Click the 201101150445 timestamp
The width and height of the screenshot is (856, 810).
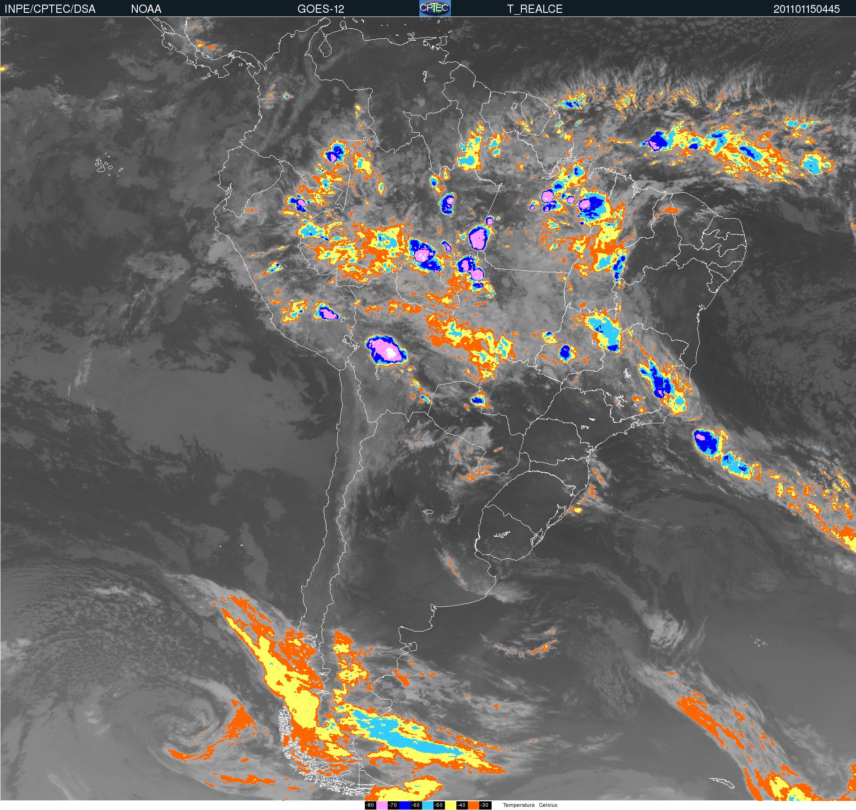(807, 9)
